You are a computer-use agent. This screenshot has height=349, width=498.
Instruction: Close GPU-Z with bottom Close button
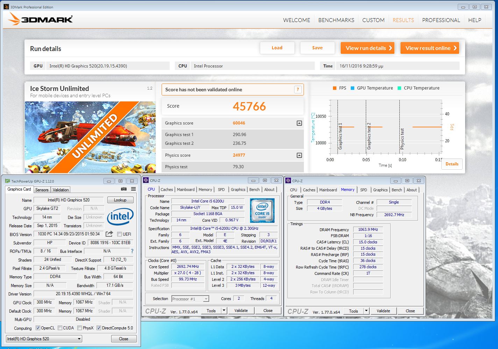point(123,339)
